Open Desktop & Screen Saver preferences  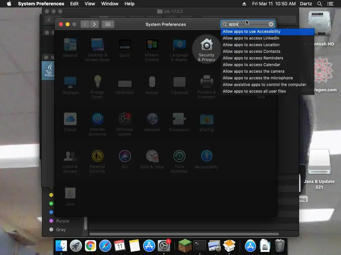(97, 50)
